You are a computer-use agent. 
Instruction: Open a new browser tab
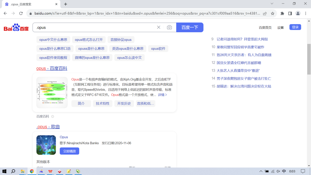pyautogui.click(x=66, y=4)
